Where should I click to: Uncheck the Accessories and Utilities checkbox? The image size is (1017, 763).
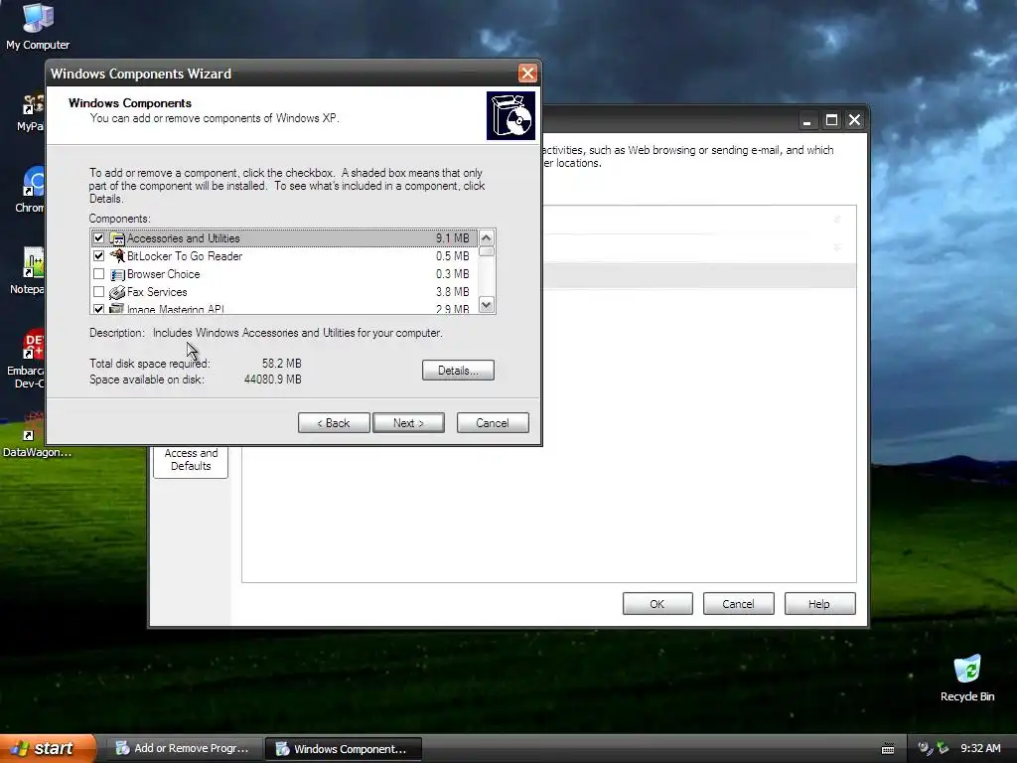[98, 238]
